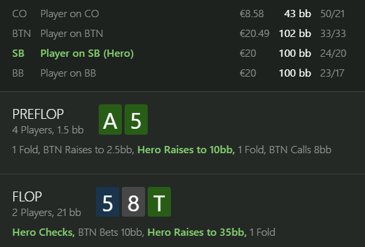The height and width of the screenshot is (247, 365).
Task: Select the blue 5 flop card
Action: coord(108,201)
